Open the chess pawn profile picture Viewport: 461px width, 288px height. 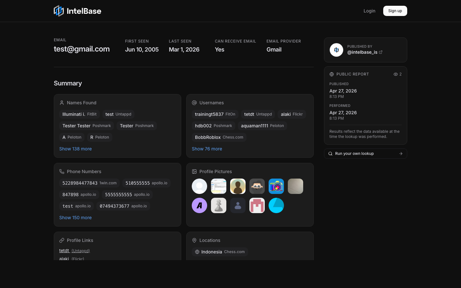pos(219,205)
